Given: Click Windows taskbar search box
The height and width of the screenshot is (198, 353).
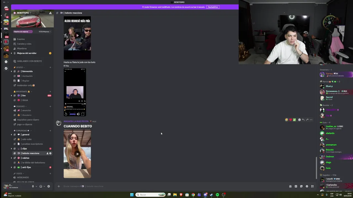Looking at the screenshot, I should coord(150,195).
